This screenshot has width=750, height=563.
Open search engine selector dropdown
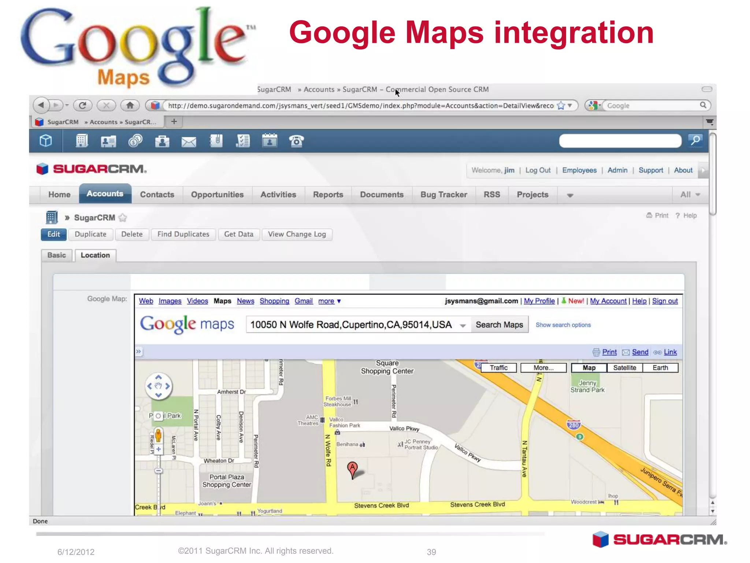[594, 106]
